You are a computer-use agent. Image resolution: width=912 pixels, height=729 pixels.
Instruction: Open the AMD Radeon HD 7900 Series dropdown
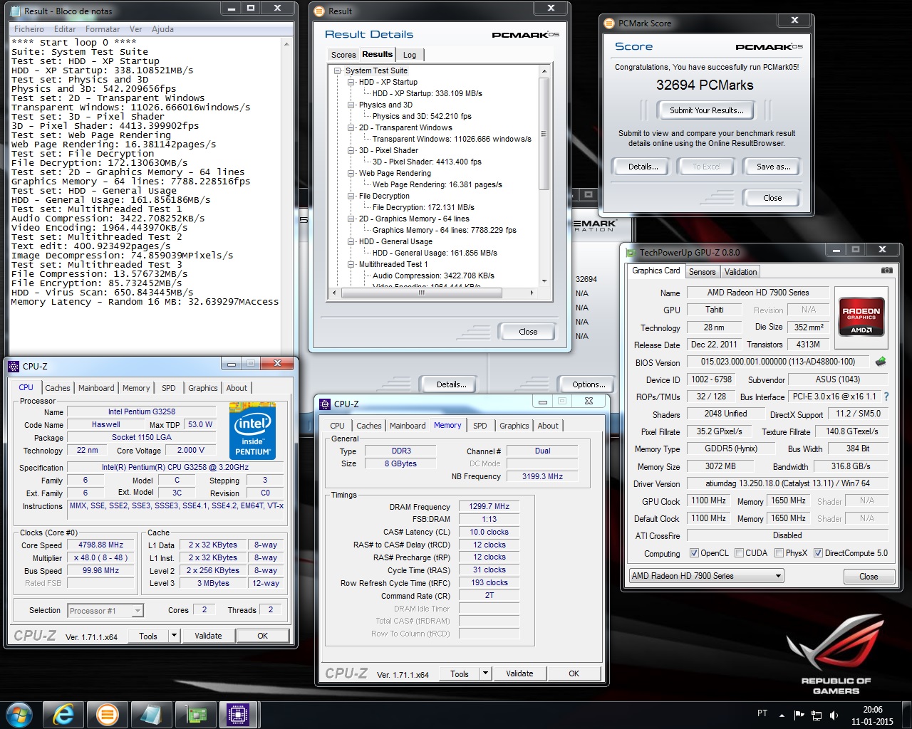(x=706, y=576)
